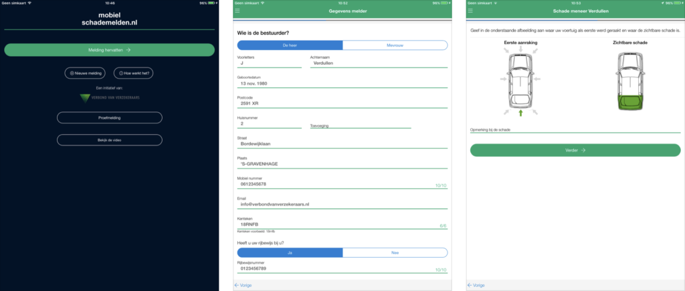This screenshot has width=685, height=291.
Task: Select front arrow above Eerste aanraking car
Action: (520, 50)
